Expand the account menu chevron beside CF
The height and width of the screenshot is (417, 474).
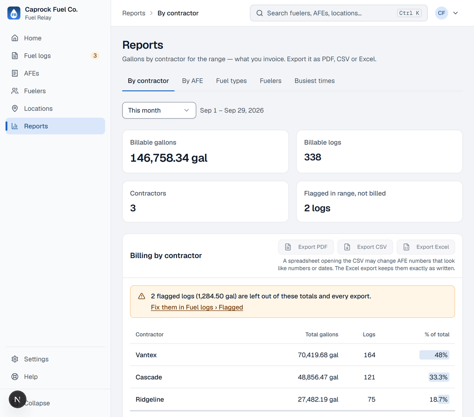[455, 13]
